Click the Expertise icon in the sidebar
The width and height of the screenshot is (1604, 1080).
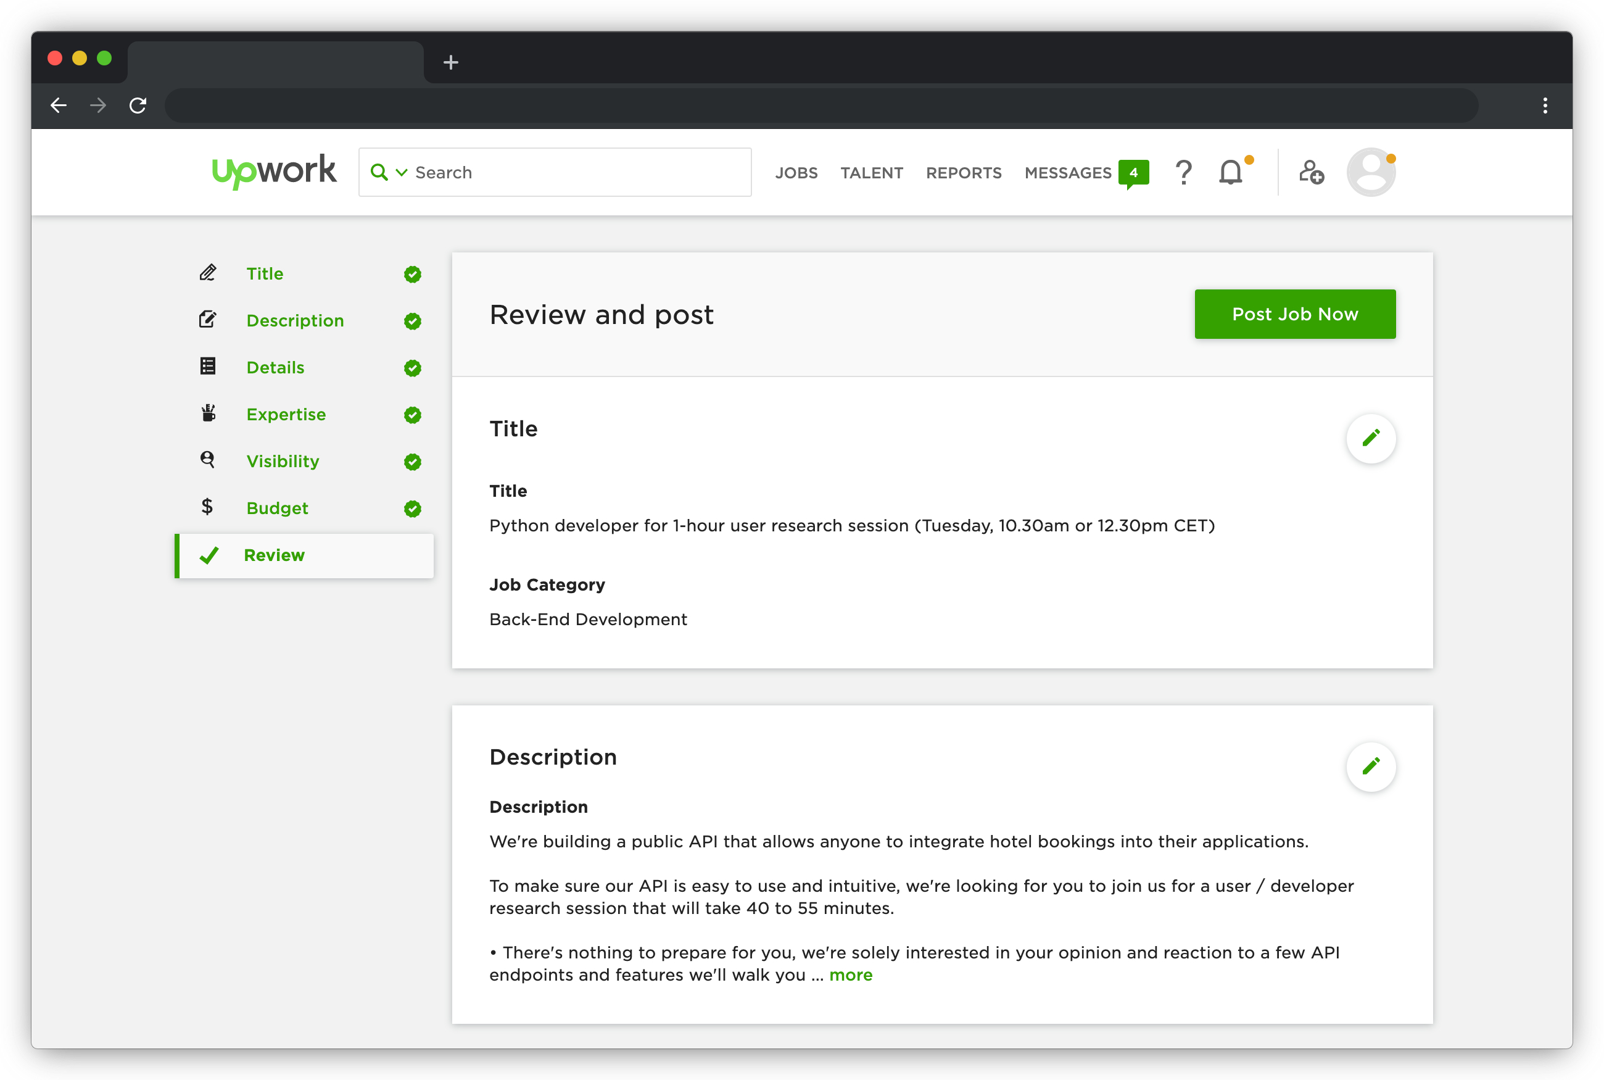[x=207, y=413]
